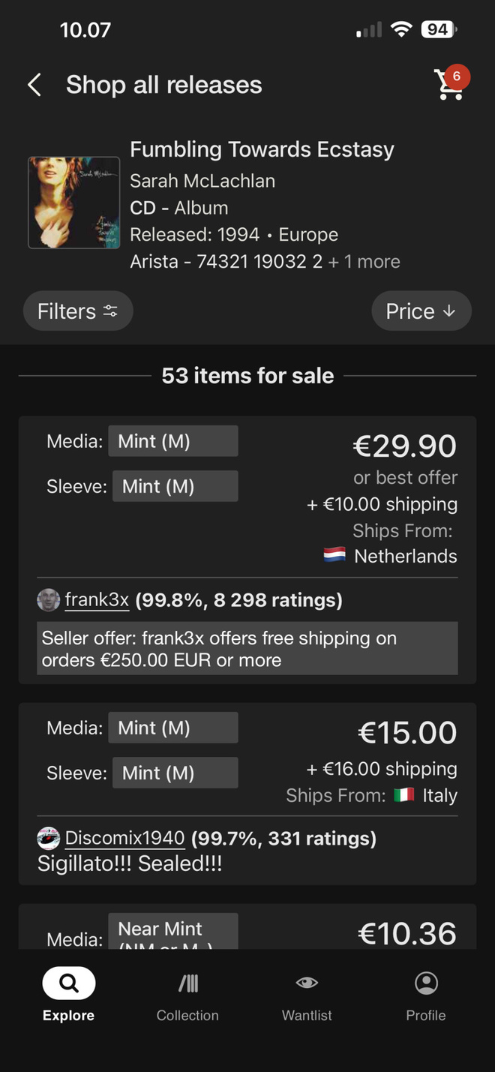Tap frank3x seller avatar
This screenshot has height=1072, width=495.
49,600
